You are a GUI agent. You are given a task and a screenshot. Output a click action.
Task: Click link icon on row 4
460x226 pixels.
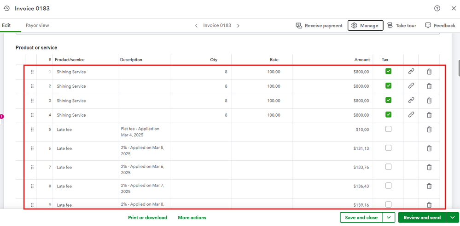[411, 114]
